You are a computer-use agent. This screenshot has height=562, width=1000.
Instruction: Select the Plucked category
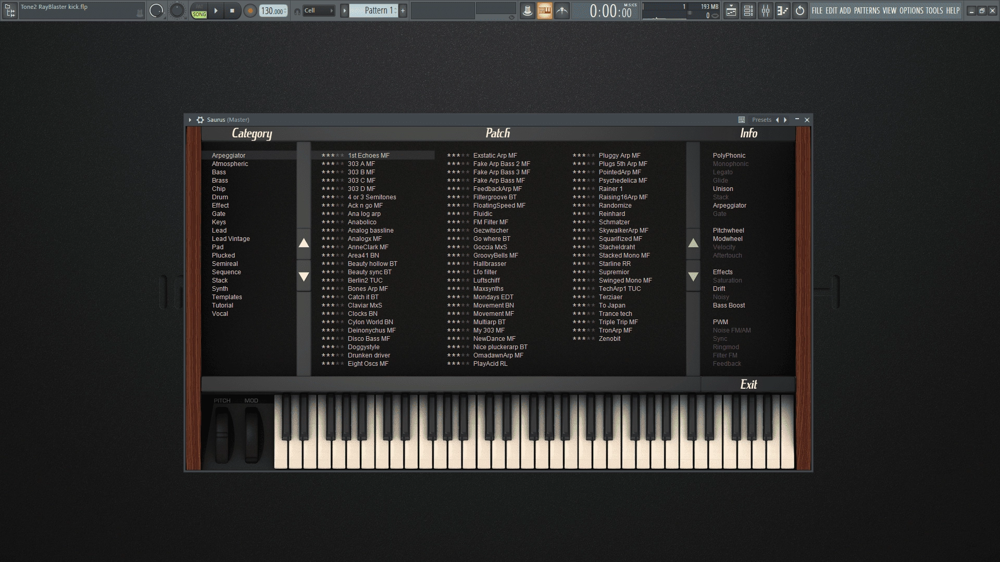point(223,256)
